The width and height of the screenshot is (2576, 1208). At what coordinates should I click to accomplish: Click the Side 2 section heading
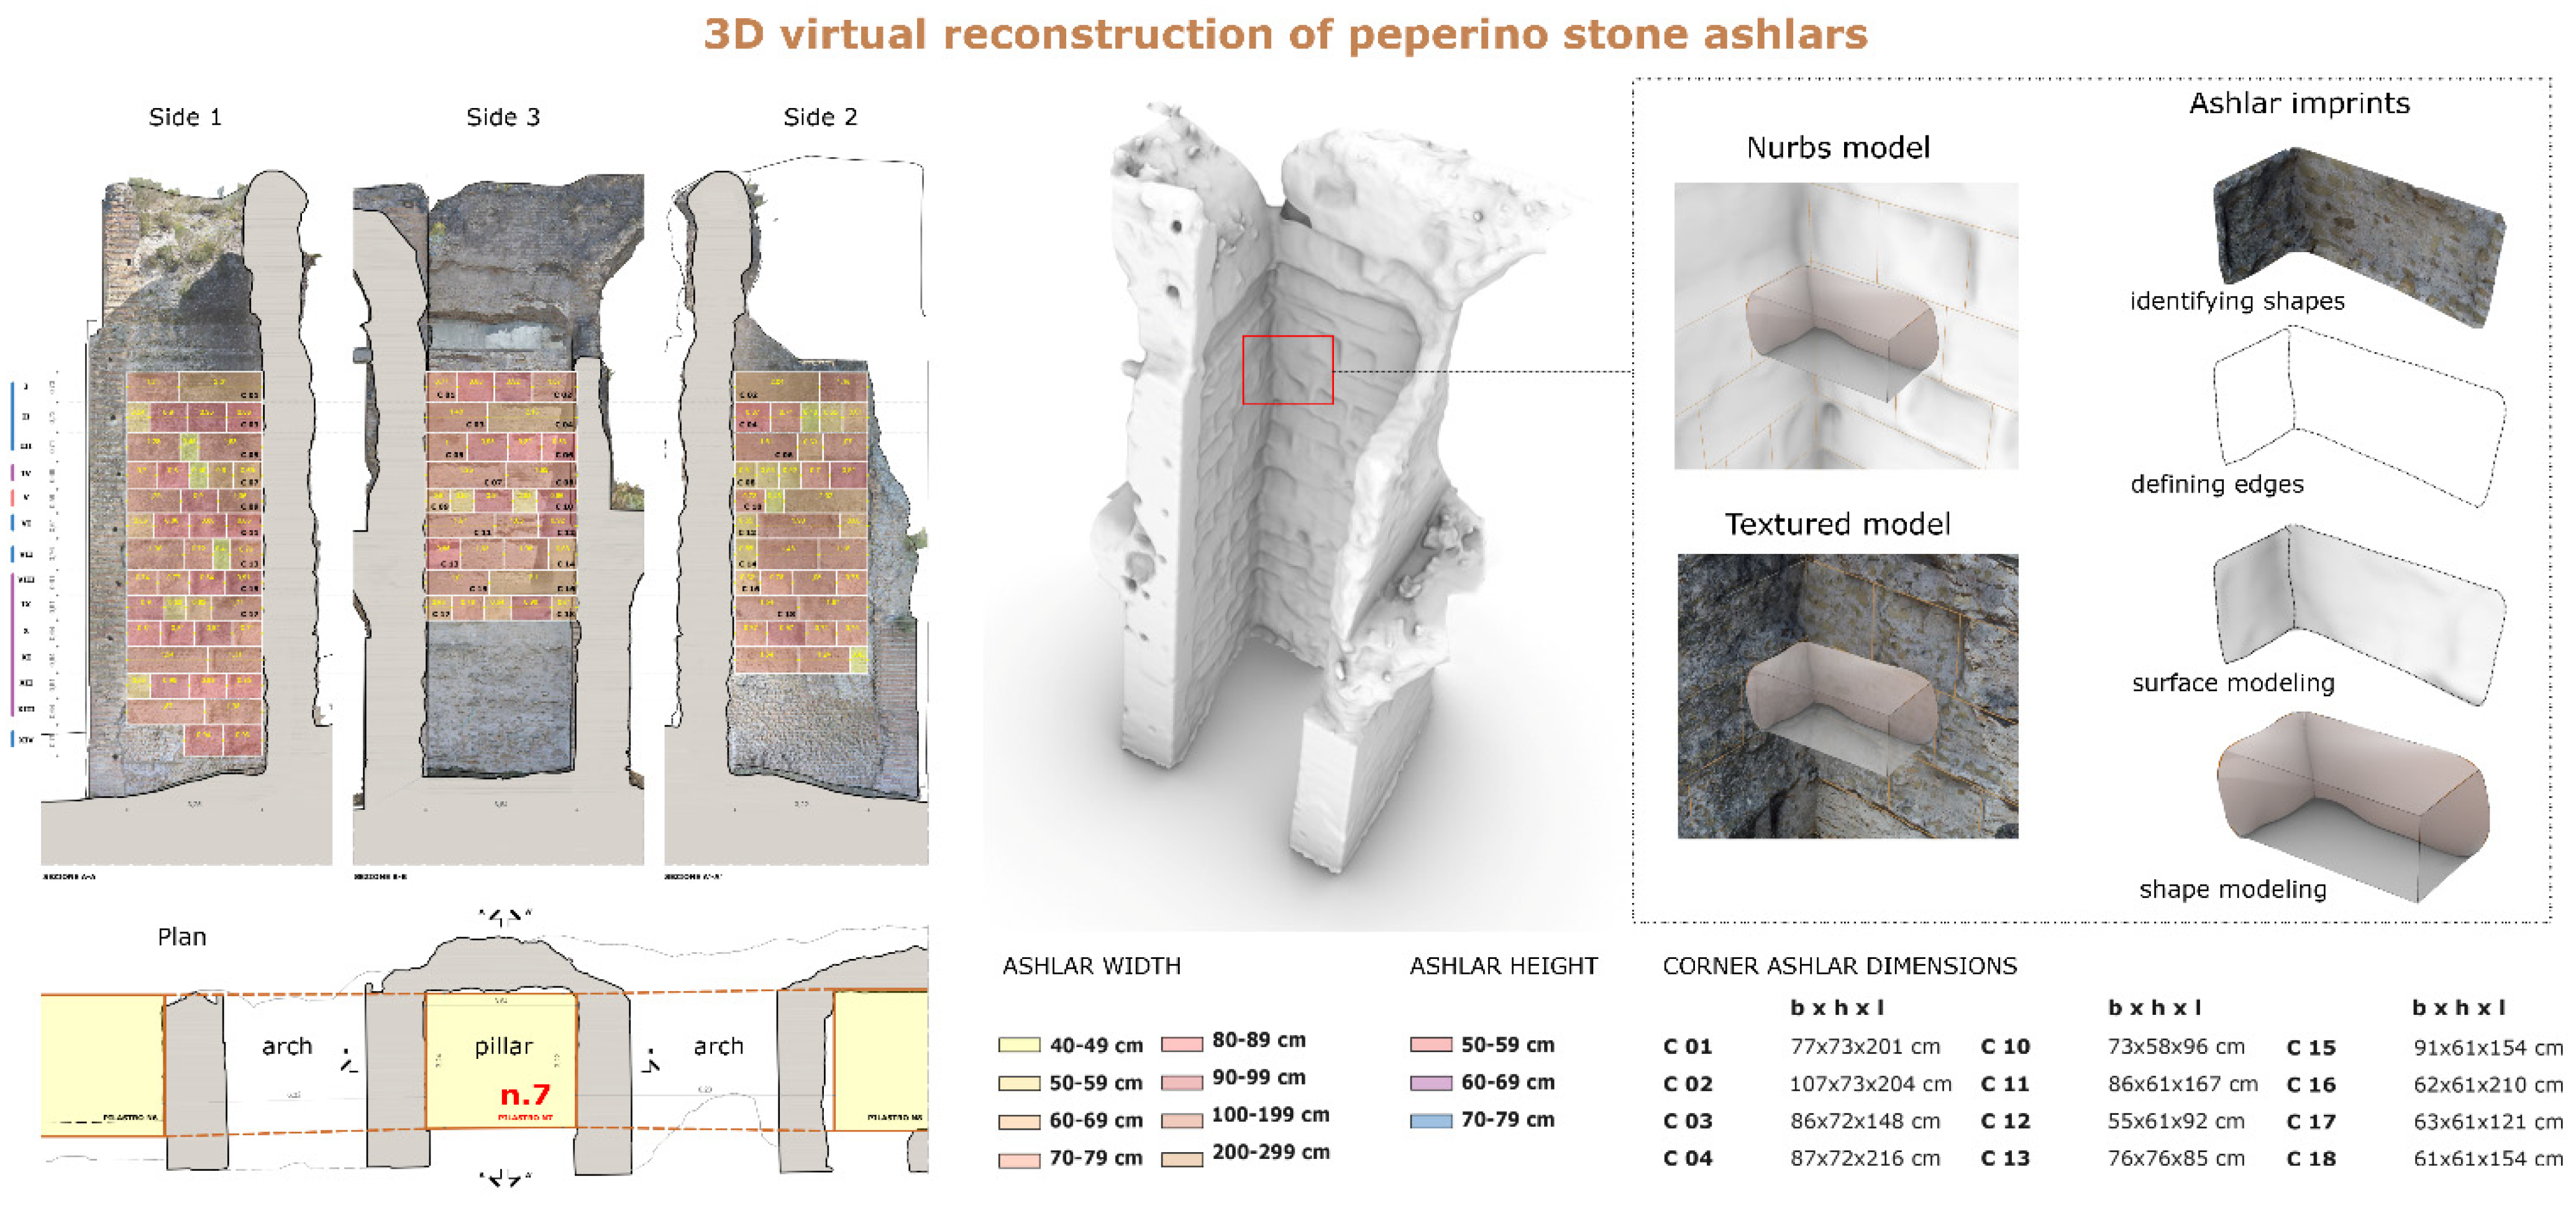[820, 117]
